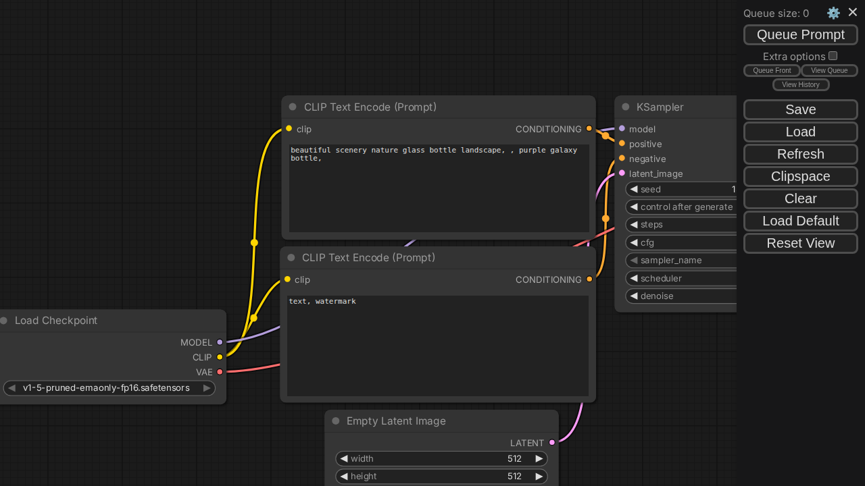This screenshot has height=486, width=865.
Task: Select Load Default in the menu
Action: click(x=800, y=221)
